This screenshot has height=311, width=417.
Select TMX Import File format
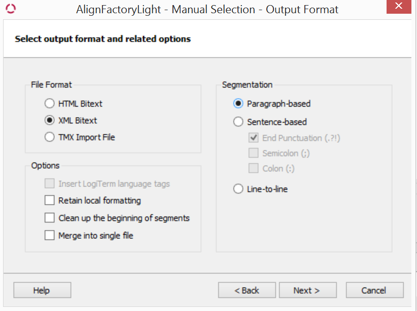[50, 137]
